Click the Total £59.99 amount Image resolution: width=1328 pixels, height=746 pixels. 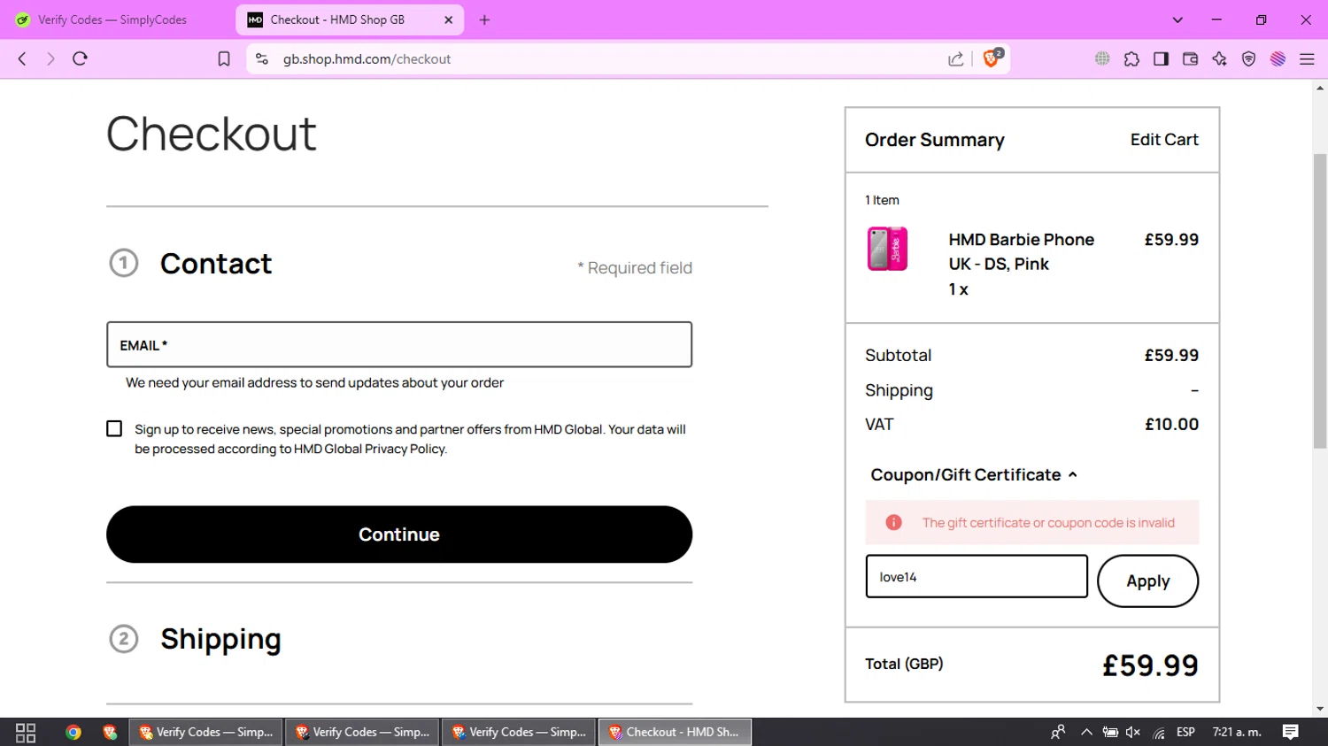coord(1150,665)
